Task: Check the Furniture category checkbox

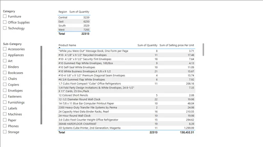Action: click(x=5, y=16)
